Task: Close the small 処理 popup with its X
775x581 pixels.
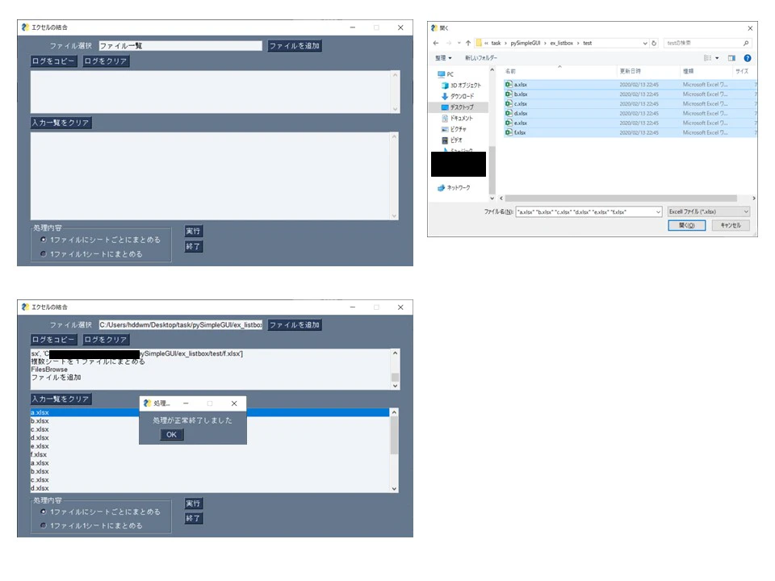Action: (x=234, y=403)
